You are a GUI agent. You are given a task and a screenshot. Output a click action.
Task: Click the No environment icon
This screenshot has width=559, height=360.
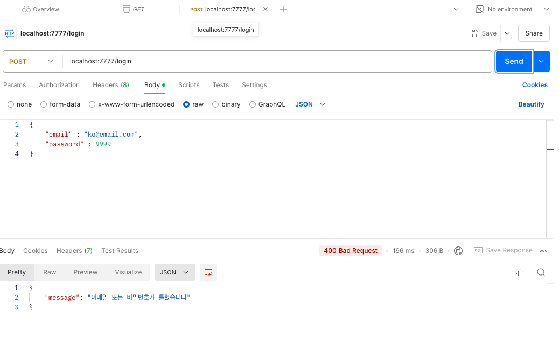pos(479,9)
